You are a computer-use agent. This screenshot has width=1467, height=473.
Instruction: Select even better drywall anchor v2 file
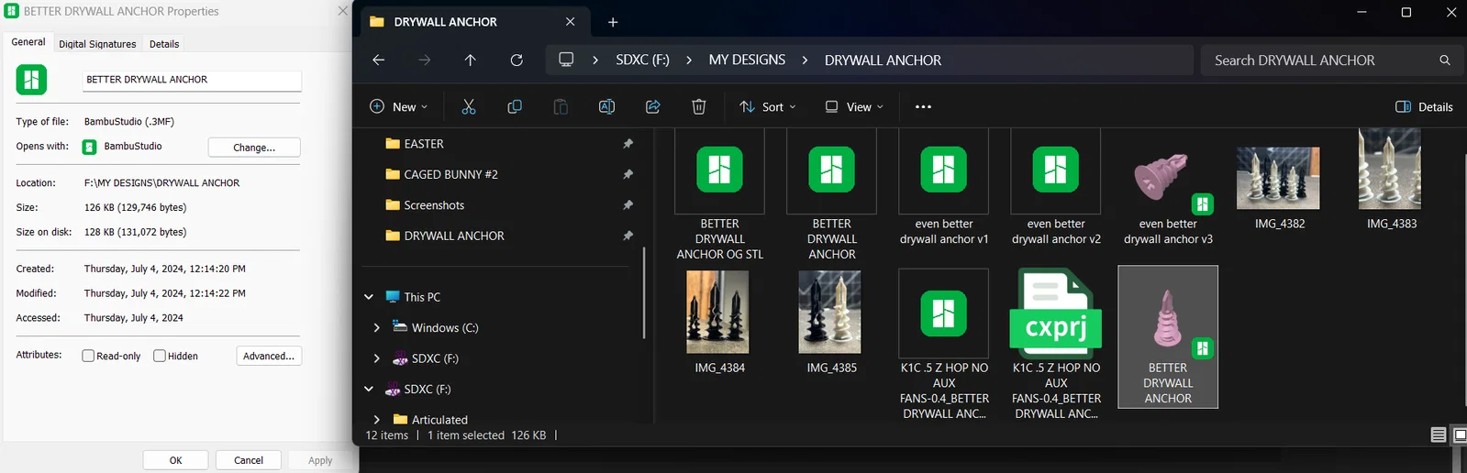(x=1056, y=188)
